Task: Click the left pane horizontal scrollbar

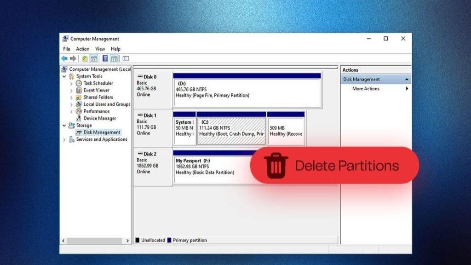Action: click(x=96, y=241)
